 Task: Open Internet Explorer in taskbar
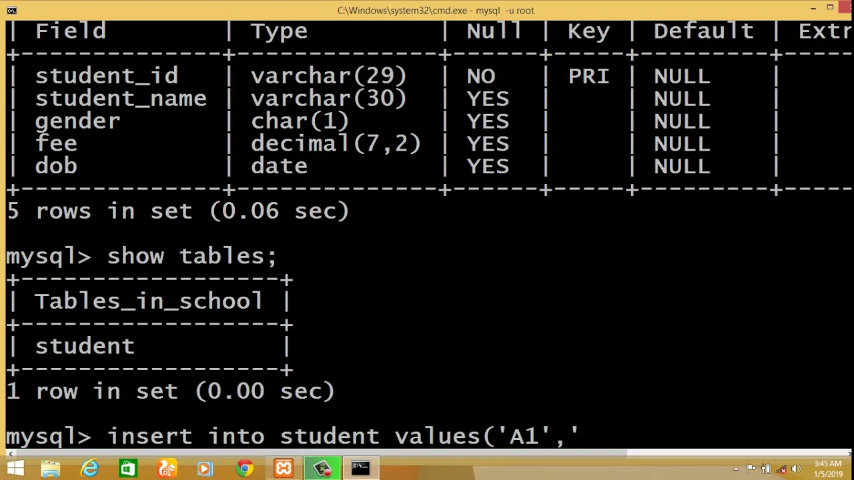(89, 469)
